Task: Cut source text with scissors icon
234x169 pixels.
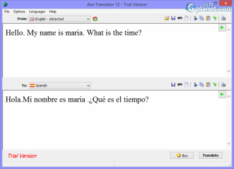Action: click(195, 18)
